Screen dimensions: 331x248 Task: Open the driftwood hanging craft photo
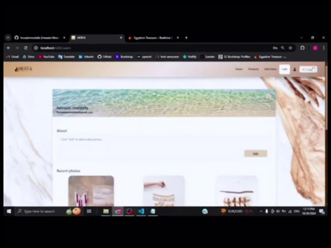pos(237,191)
